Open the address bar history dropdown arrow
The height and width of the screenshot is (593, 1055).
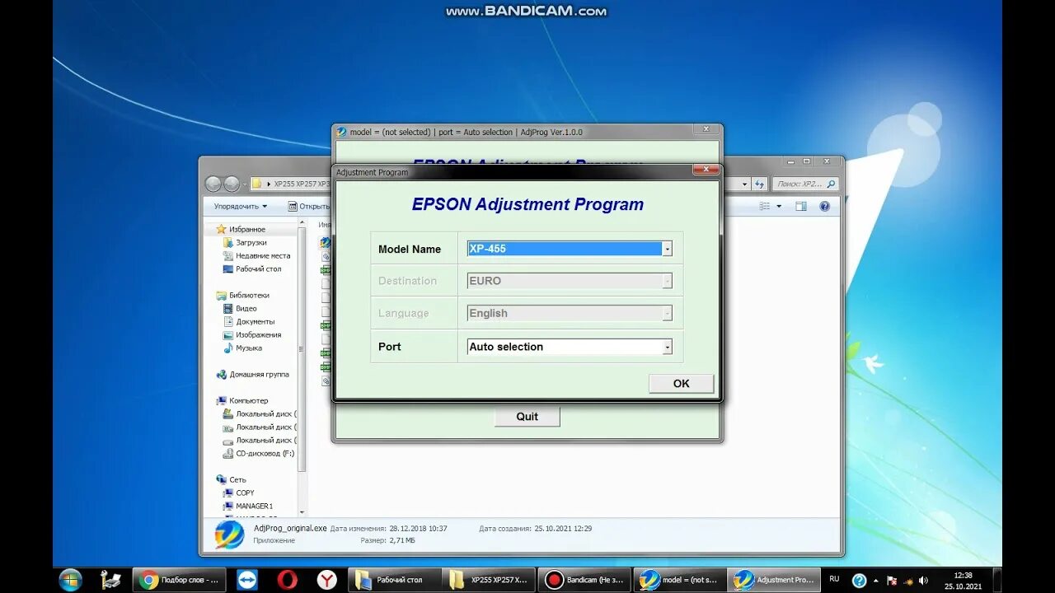coord(744,184)
